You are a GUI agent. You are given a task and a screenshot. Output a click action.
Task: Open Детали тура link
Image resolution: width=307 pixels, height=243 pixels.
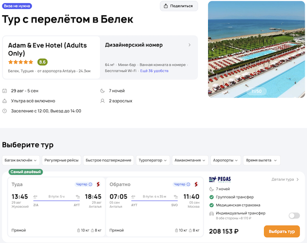286,180
